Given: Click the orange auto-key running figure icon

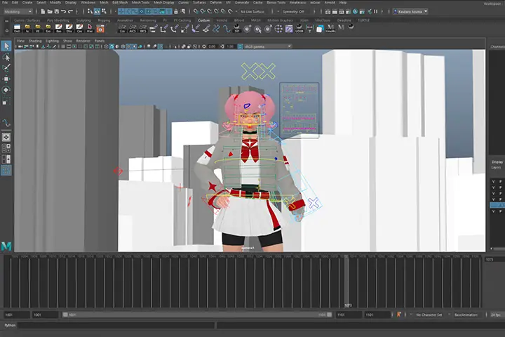Looking at the screenshot, I should (398, 314).
